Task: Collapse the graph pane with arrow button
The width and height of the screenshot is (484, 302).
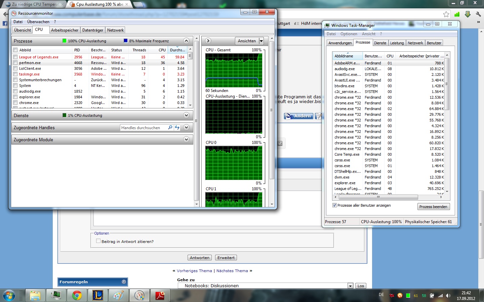Action: 208,41
